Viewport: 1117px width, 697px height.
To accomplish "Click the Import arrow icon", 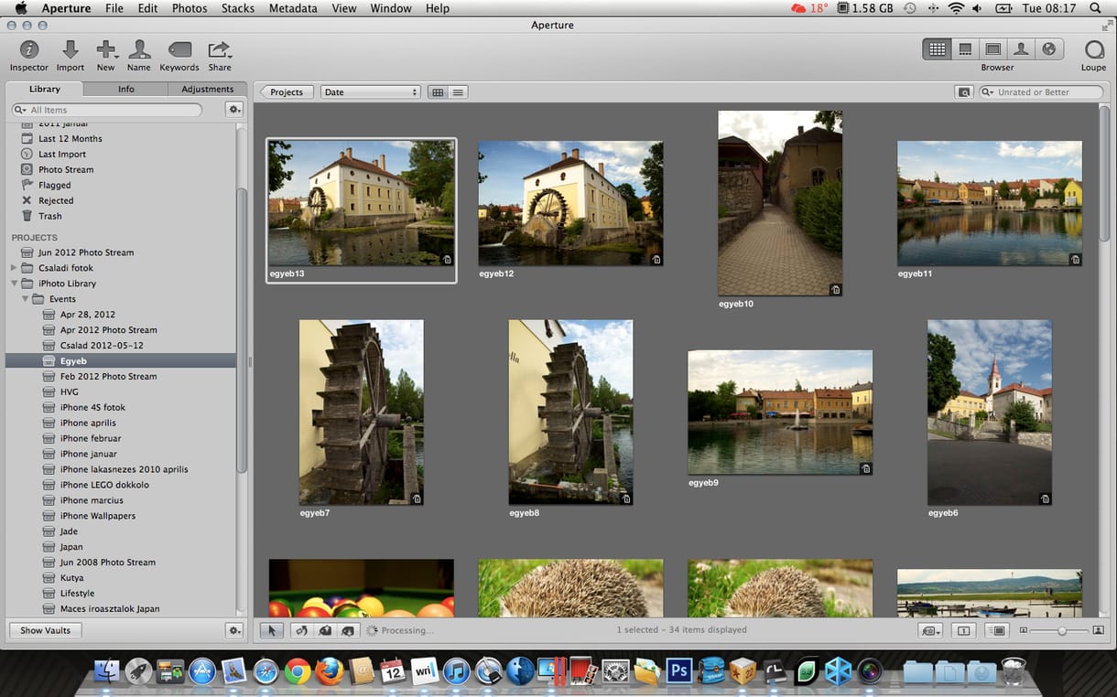I will [70, 49].
